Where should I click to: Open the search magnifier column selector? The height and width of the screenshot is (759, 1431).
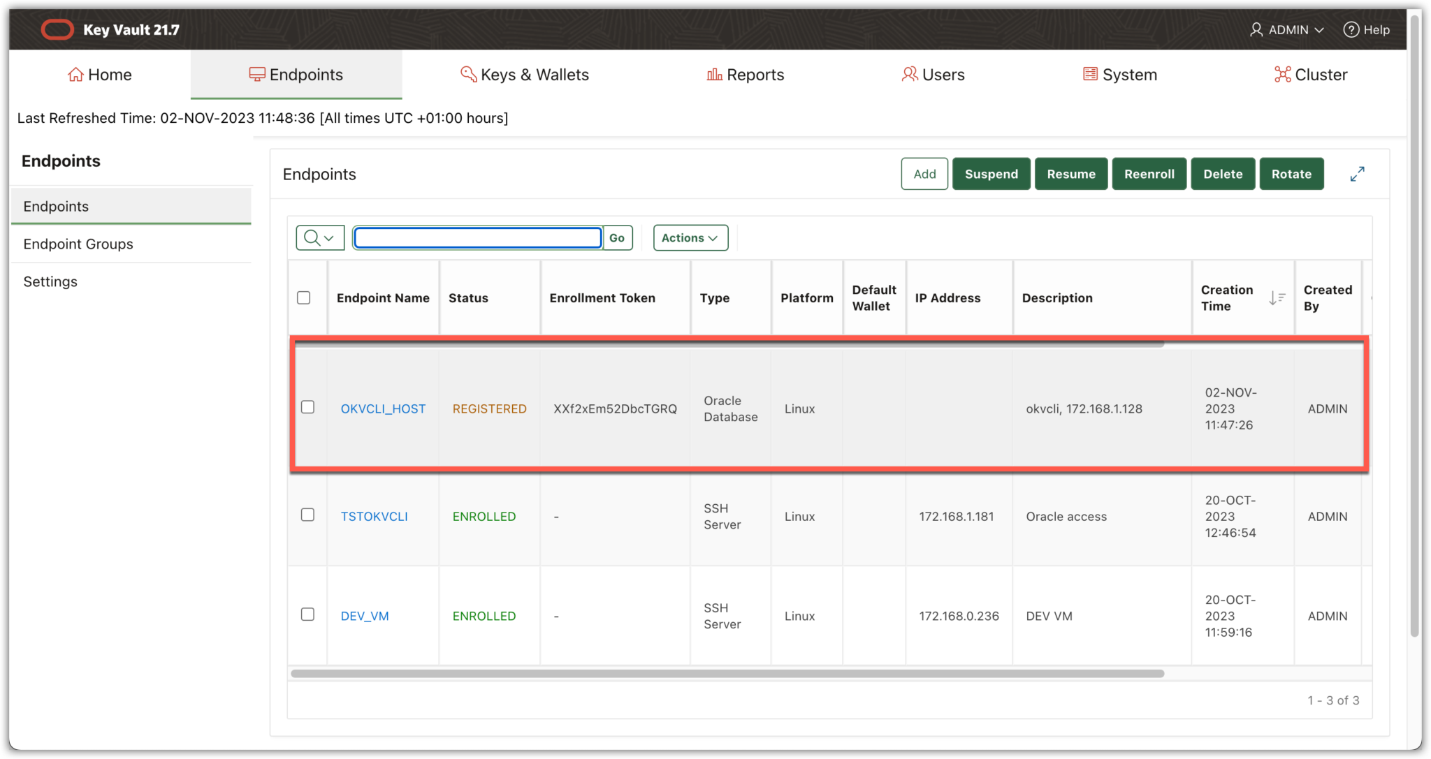(320, 238)
